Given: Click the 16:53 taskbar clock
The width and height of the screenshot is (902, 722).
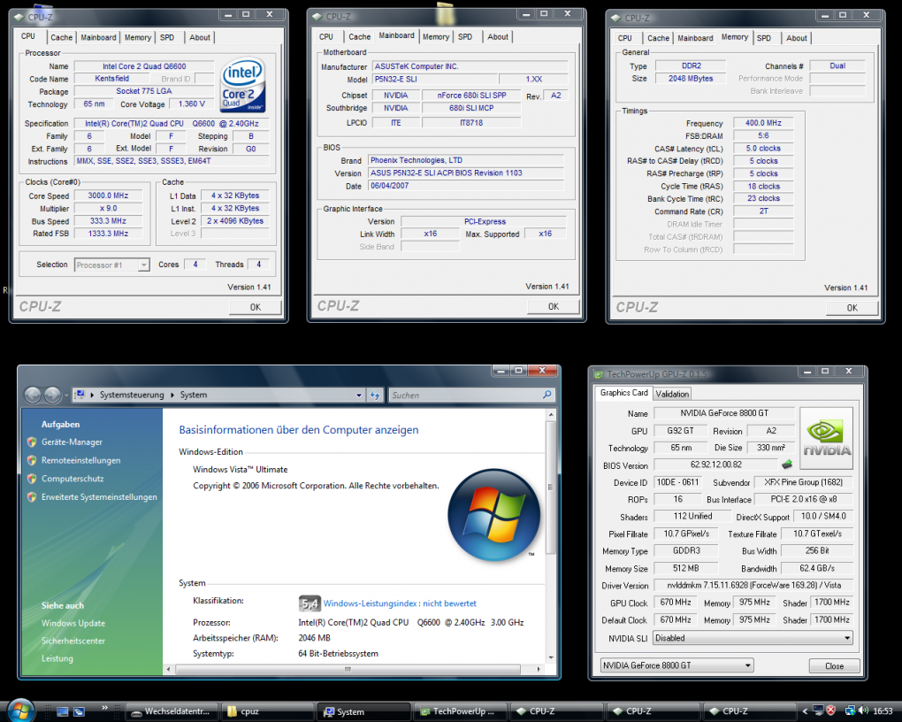Looking at the screenshot, I should (883, 711).
